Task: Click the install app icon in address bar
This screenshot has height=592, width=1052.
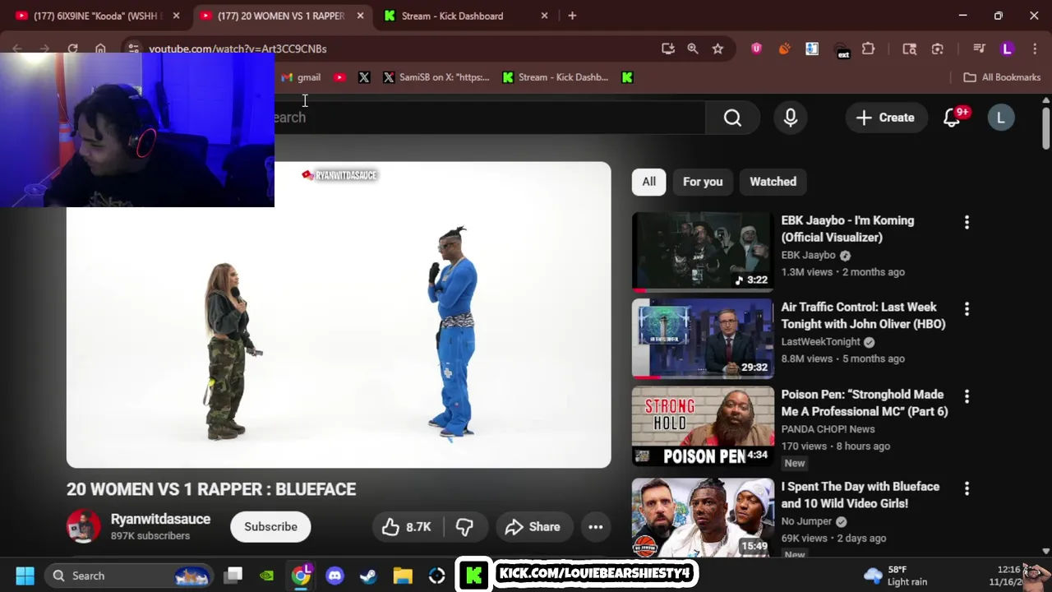Action: tap(668, 49)
